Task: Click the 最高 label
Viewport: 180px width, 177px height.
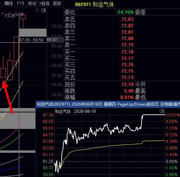Action: pyautogui.click(x=140, y=91)
